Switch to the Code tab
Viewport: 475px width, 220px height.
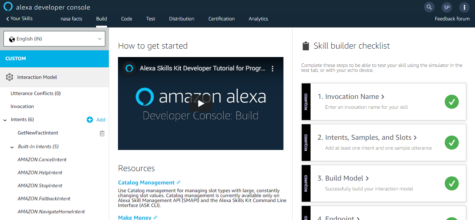tap(127, 19)
